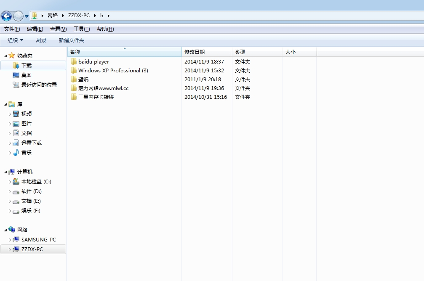This screenshot has width=424, height=281.
Task: Click the greyed Forward arrow button
Action: pos(18,16)
